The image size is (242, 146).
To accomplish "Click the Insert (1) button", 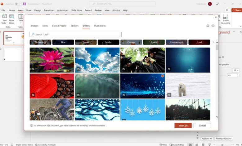I will click(x=183, y=125).
